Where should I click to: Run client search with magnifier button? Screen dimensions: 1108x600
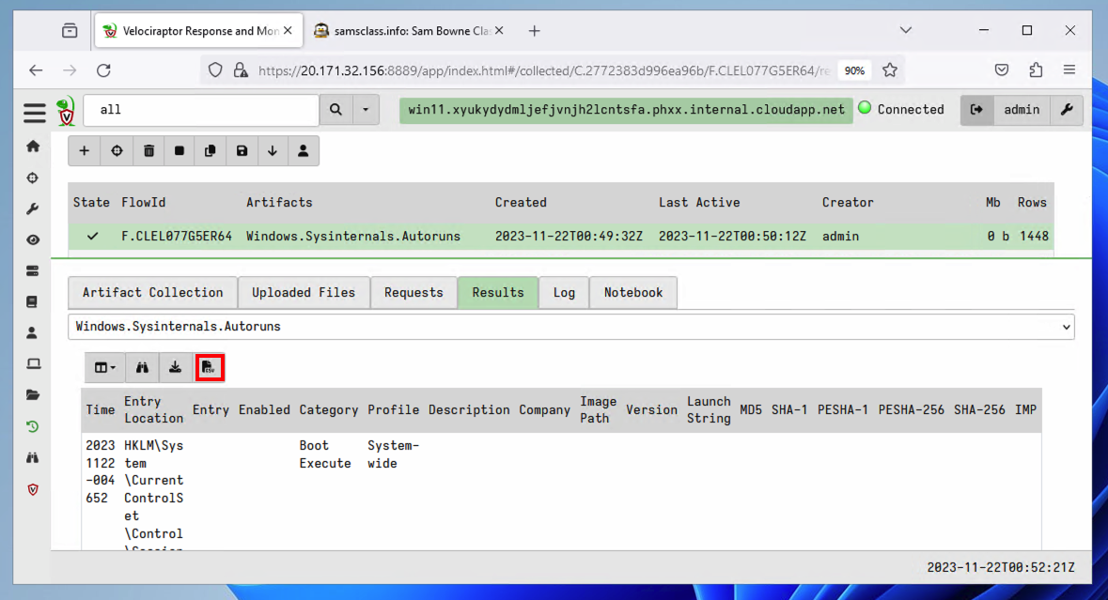(x=336, y=110)
